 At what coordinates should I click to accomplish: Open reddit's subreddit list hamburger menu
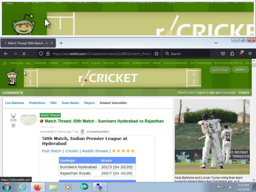5,63
